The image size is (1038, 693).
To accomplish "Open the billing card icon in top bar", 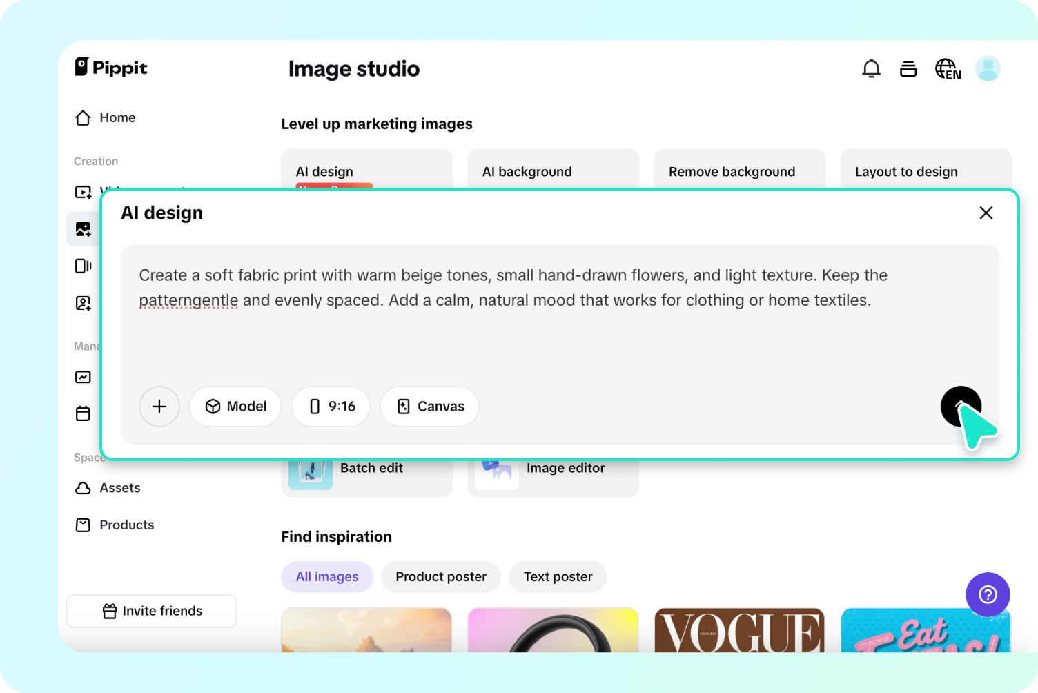I will click(x=908, y=68).
